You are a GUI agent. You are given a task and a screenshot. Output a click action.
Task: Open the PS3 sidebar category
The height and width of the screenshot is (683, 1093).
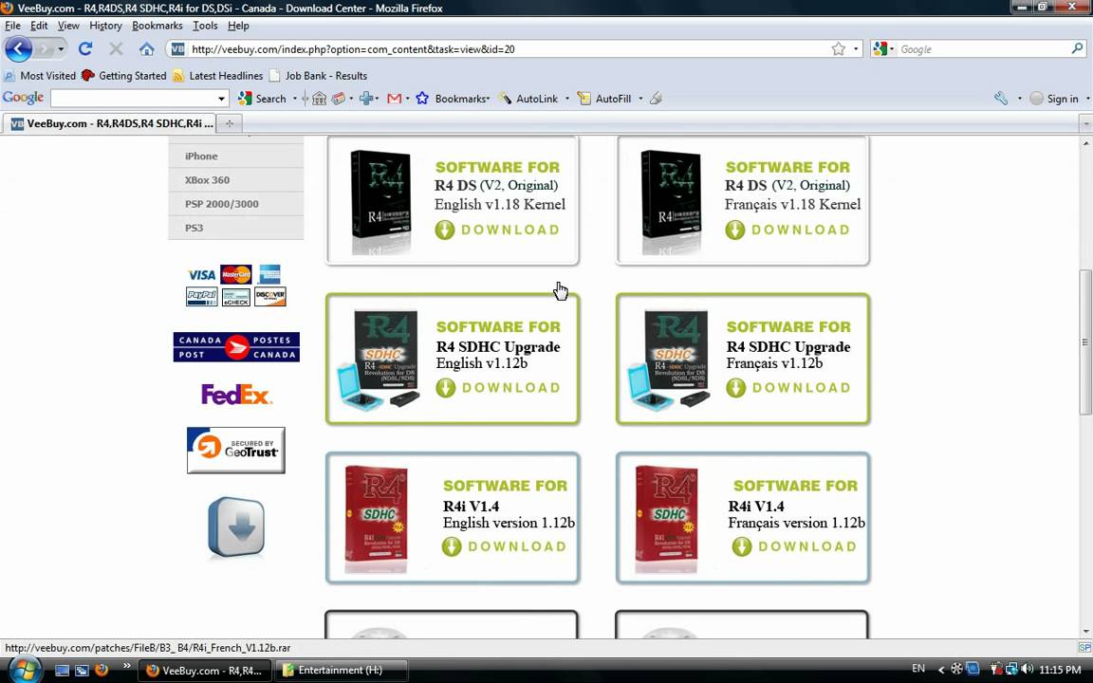click(x=235, y=228)
